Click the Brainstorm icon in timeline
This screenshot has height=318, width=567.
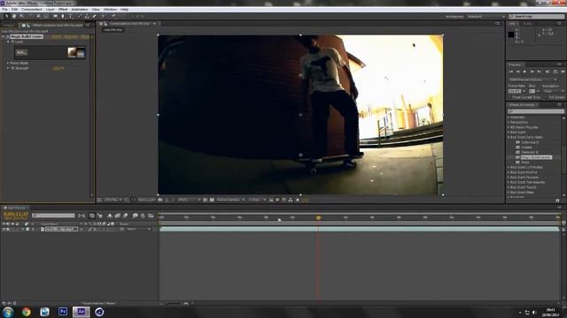(x=135, y=216)
